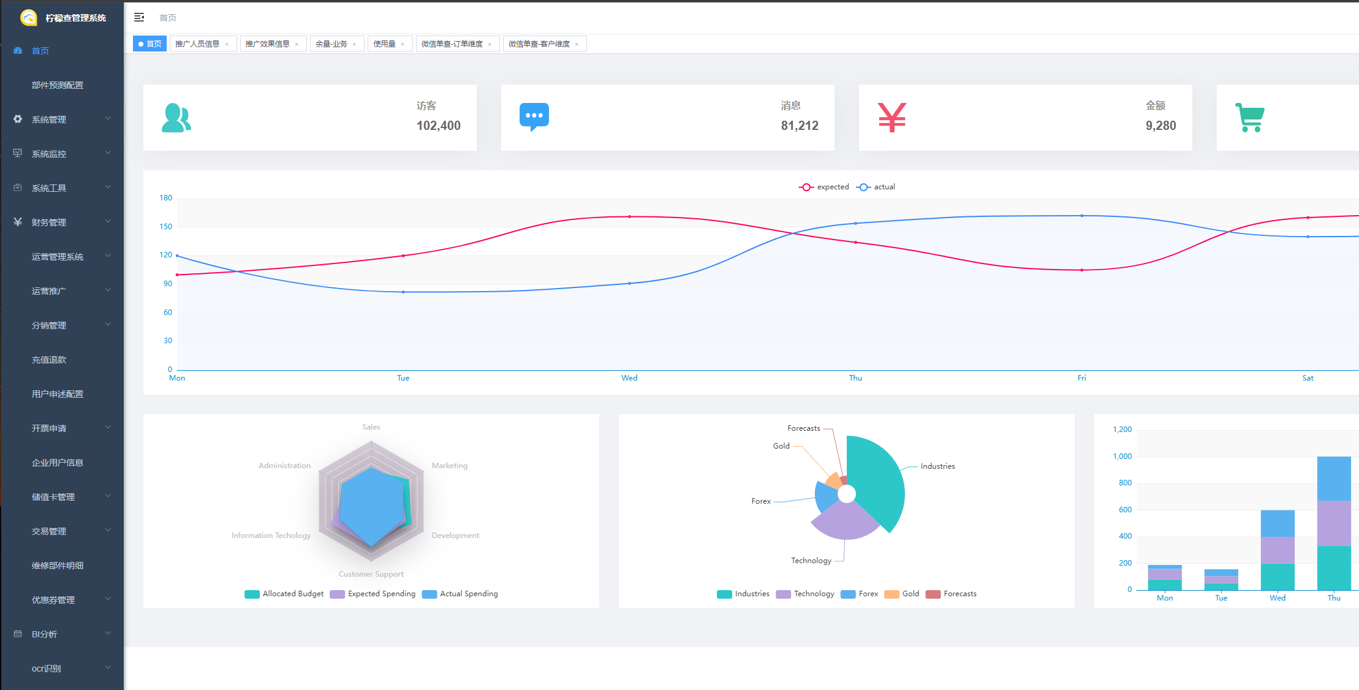Click the dashboard icon beside 首页 in the sidebar
Image resolution: width=1359 pixels, height=690 pixels.
tap(18, 51)
